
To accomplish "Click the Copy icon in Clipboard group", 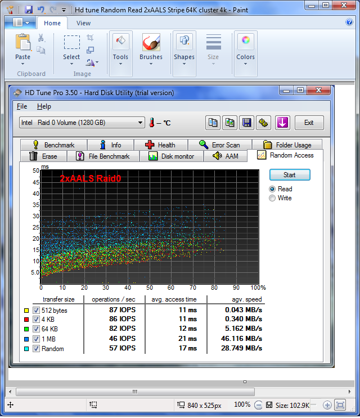I will pos(40,50).
